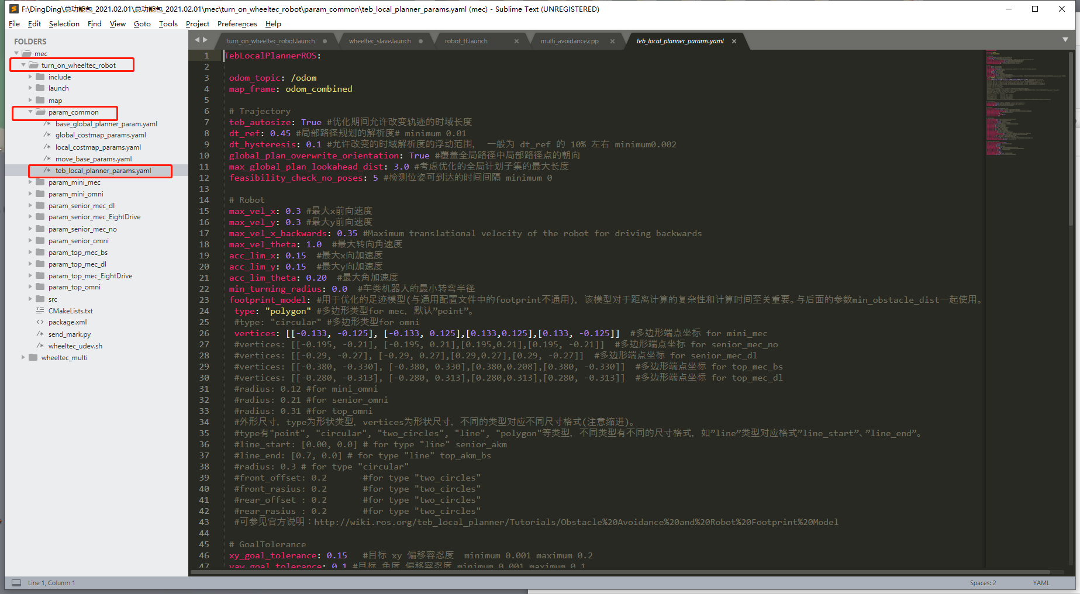Screen dimensions: 1080x594
Task: Click the src folder icon
Action: (40, 299)
